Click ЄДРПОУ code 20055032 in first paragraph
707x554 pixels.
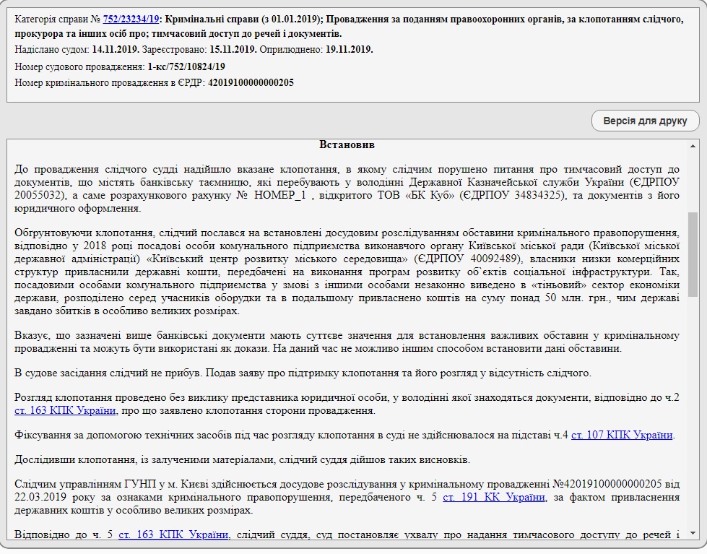(x=40, y=196)
